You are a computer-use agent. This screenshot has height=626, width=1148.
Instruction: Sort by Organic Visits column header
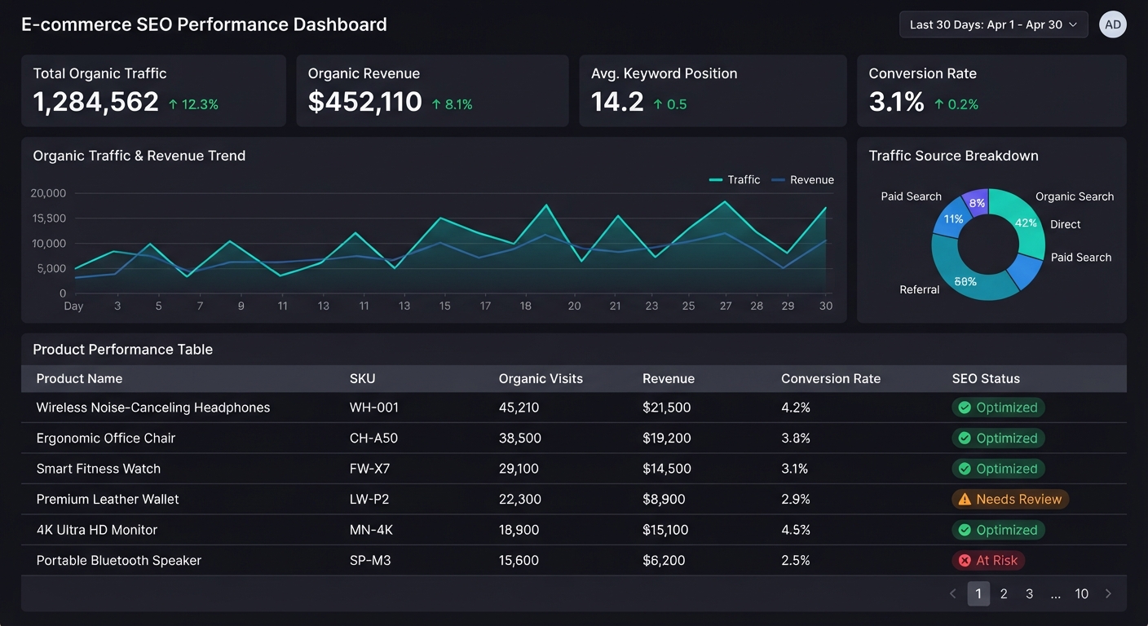[541, 378]
